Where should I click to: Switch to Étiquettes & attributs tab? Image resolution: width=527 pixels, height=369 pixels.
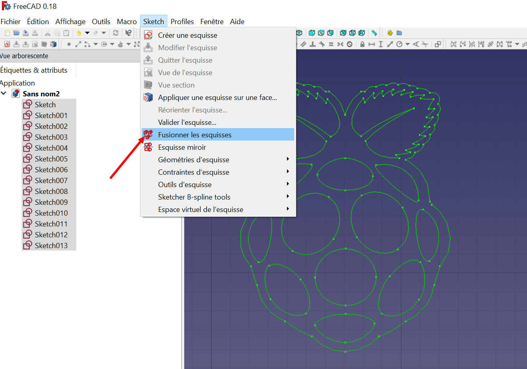(34, 70)
